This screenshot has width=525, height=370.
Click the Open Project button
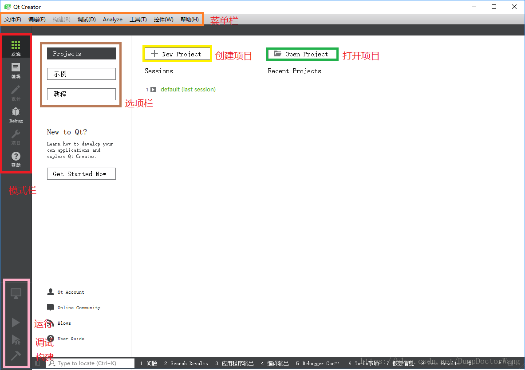point(302,54)
